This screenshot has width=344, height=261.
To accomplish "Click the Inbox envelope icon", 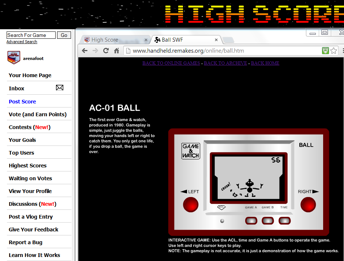I will pyautogui.click(x=59, y=88).
